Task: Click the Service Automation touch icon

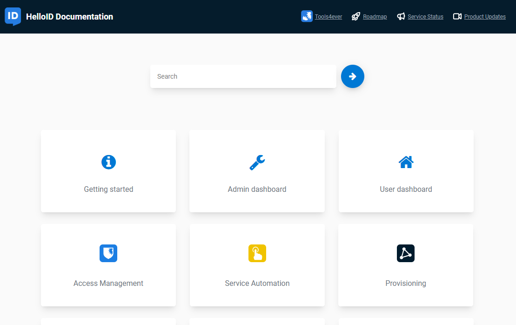Action: tap(257, 253)
